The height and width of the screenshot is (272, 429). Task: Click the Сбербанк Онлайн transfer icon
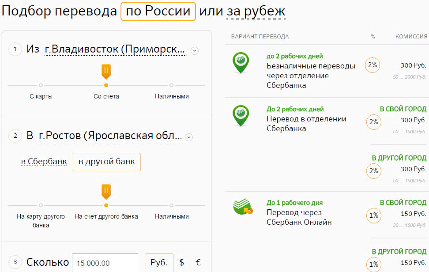pos(242,207)
